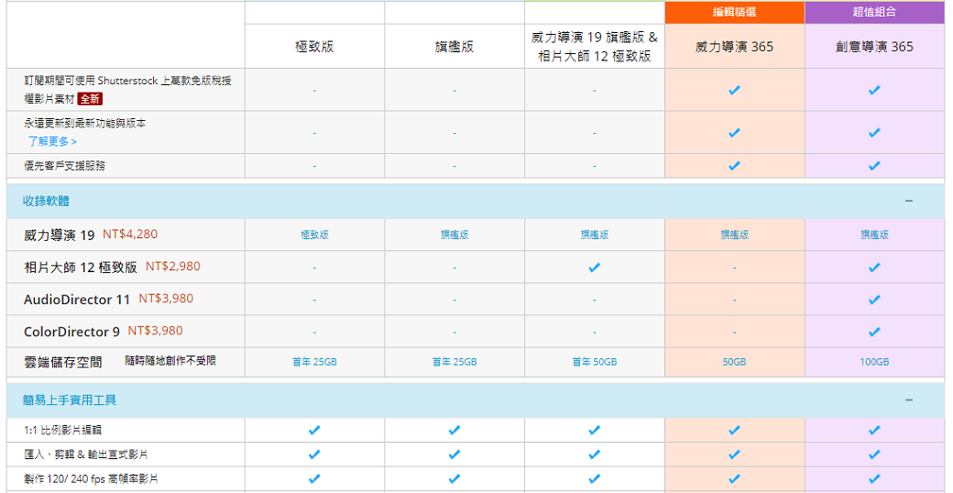
Task: Select the 創意導演 365 column header
Action: pyautogui.click(x=874, y=47)
